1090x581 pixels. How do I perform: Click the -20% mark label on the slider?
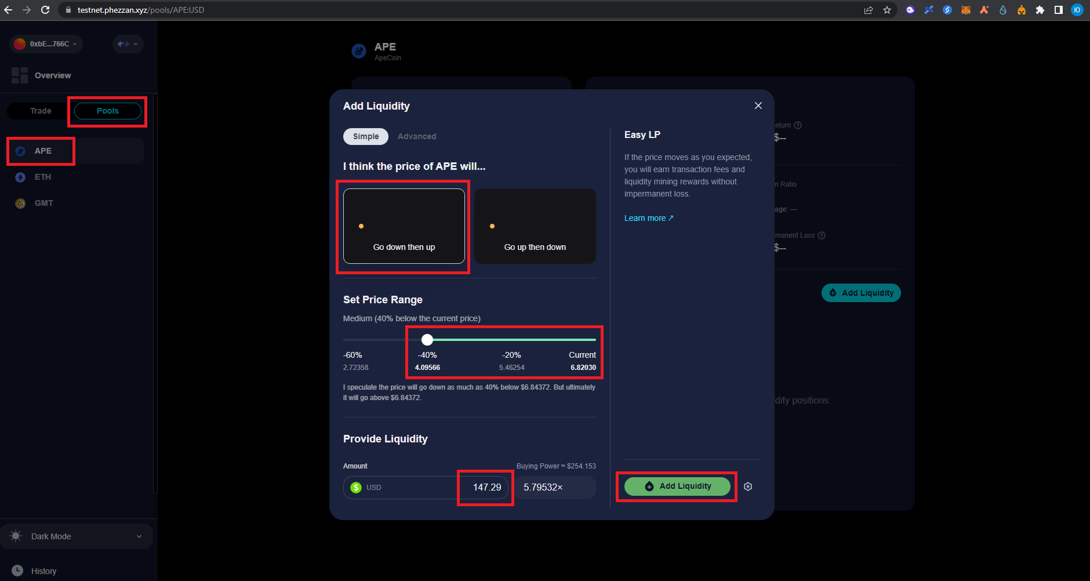tap(511, 355)
